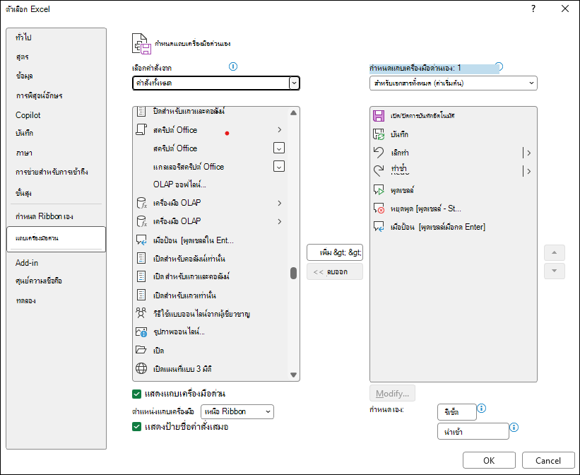Click the online pictures icon
580x475 pixels.
pos(141,332)
